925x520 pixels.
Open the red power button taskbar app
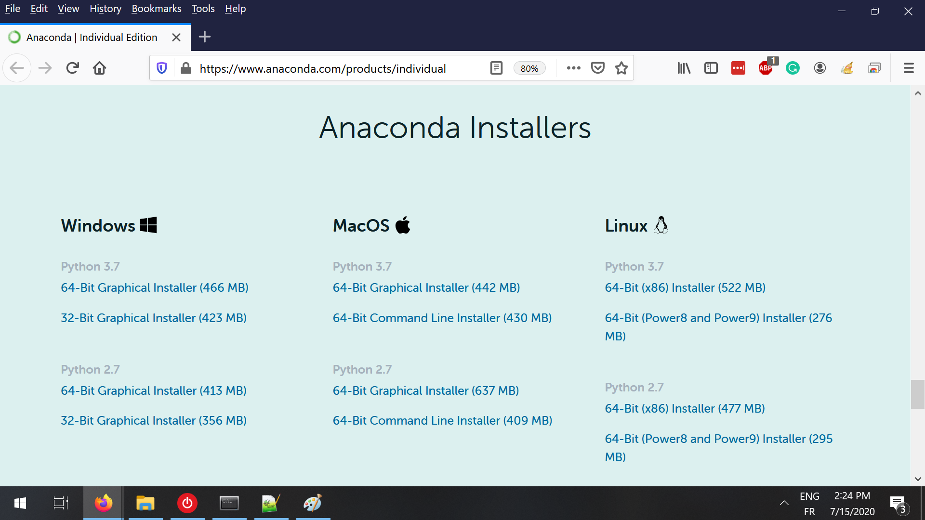(x=187, y=503)
